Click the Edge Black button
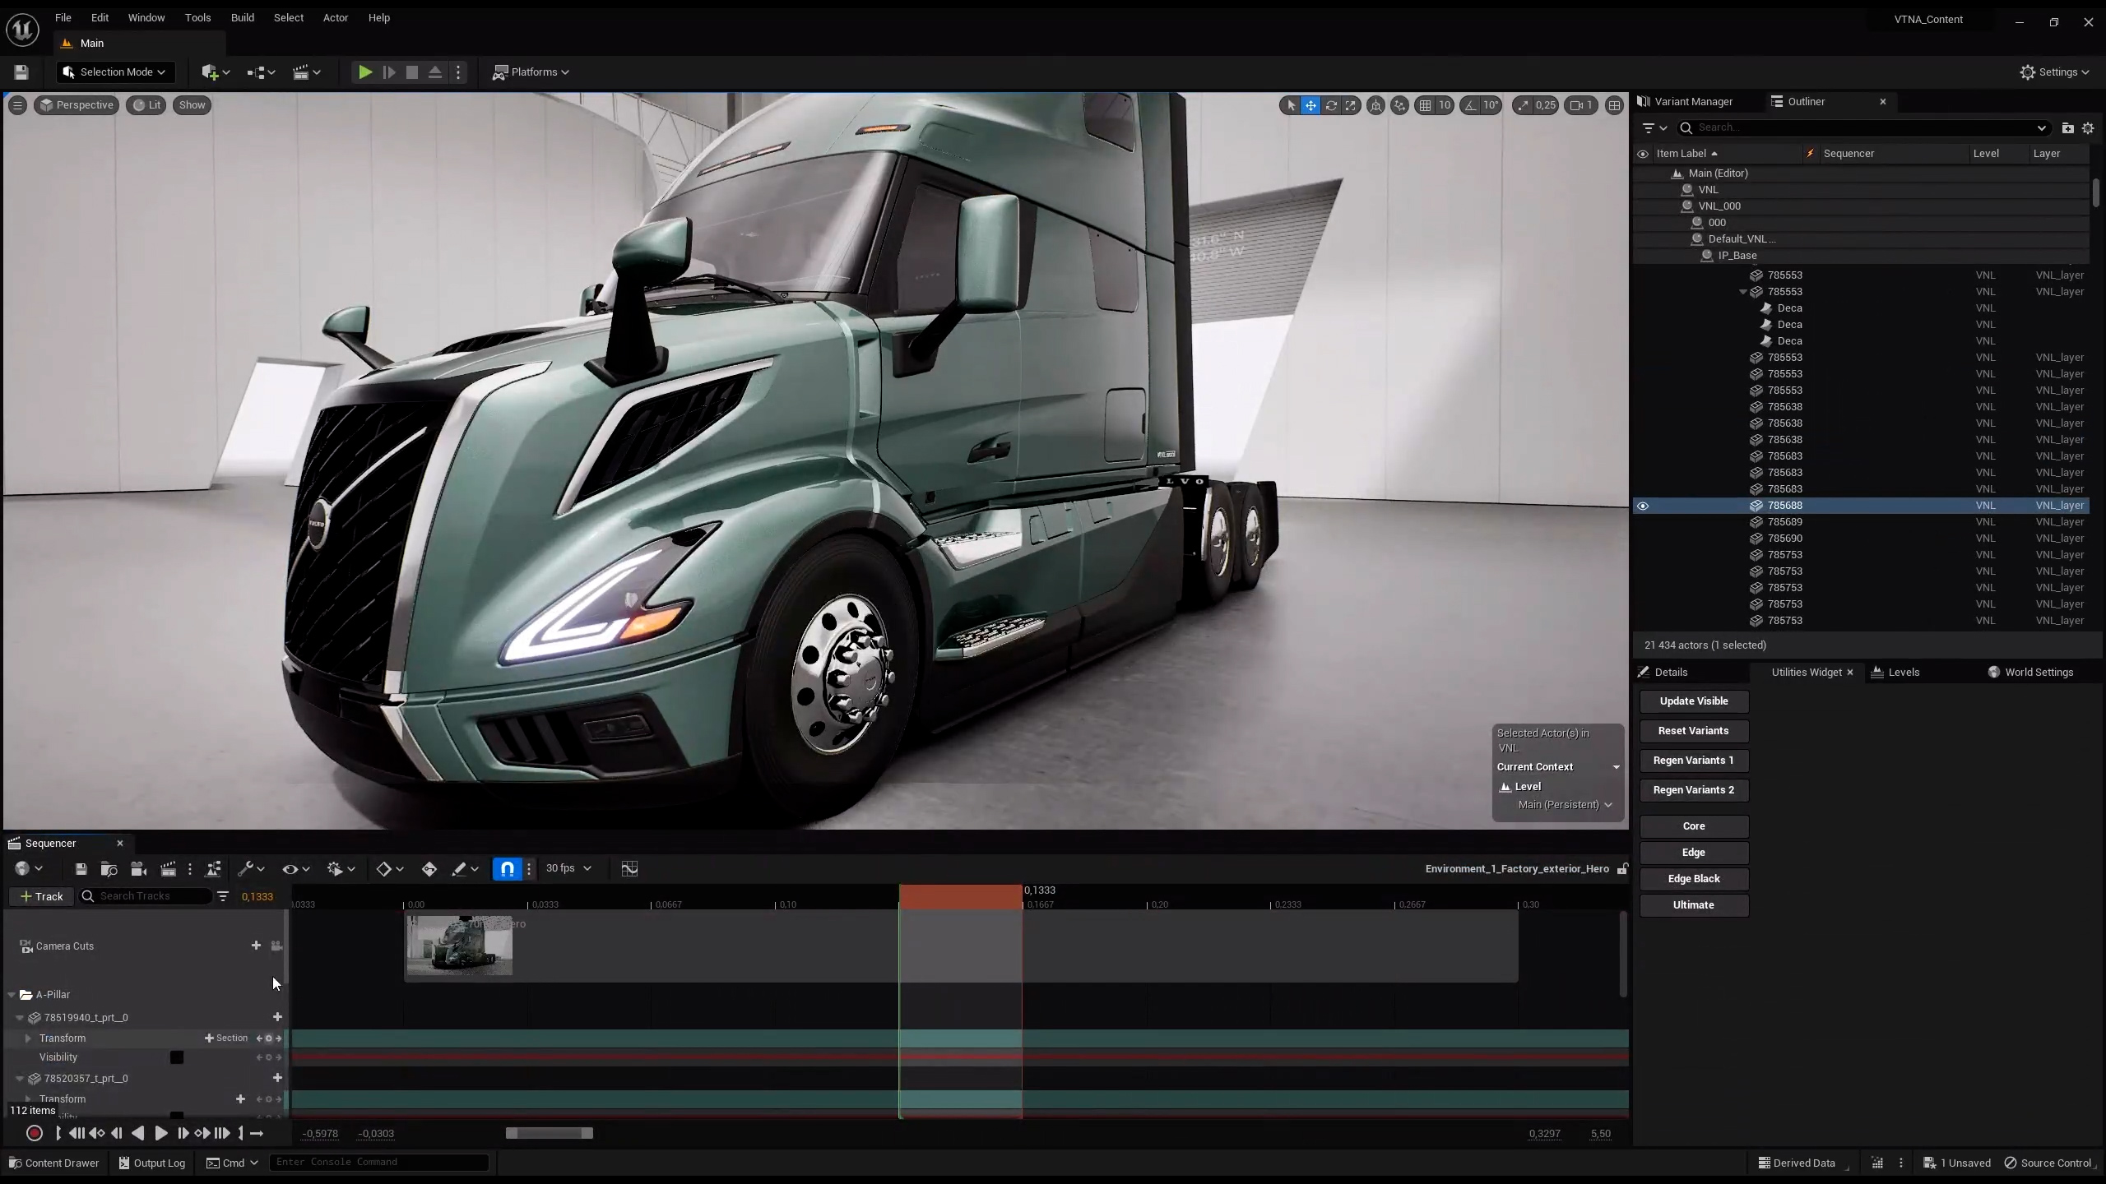 pyautogui.click(x=1693, y=879)
